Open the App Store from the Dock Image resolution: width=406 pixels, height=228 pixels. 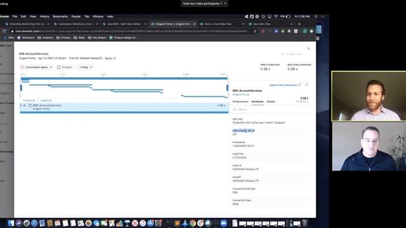coord(151,223)
